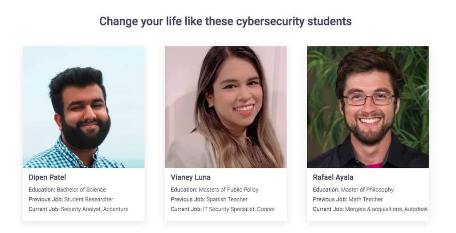Click the "Education:" label in Dipen Patel's card
The image size is (456, 233).
point(42,189)
